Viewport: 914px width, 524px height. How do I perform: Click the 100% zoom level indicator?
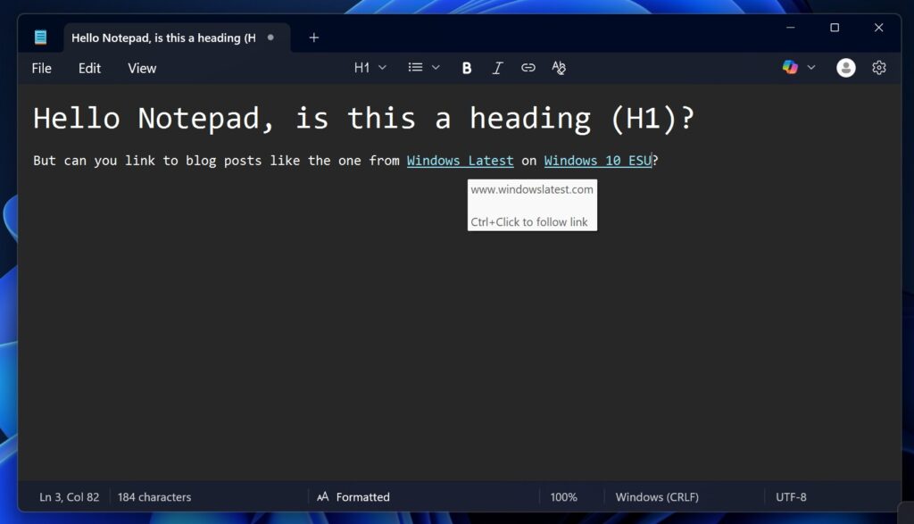coord(564,496)
